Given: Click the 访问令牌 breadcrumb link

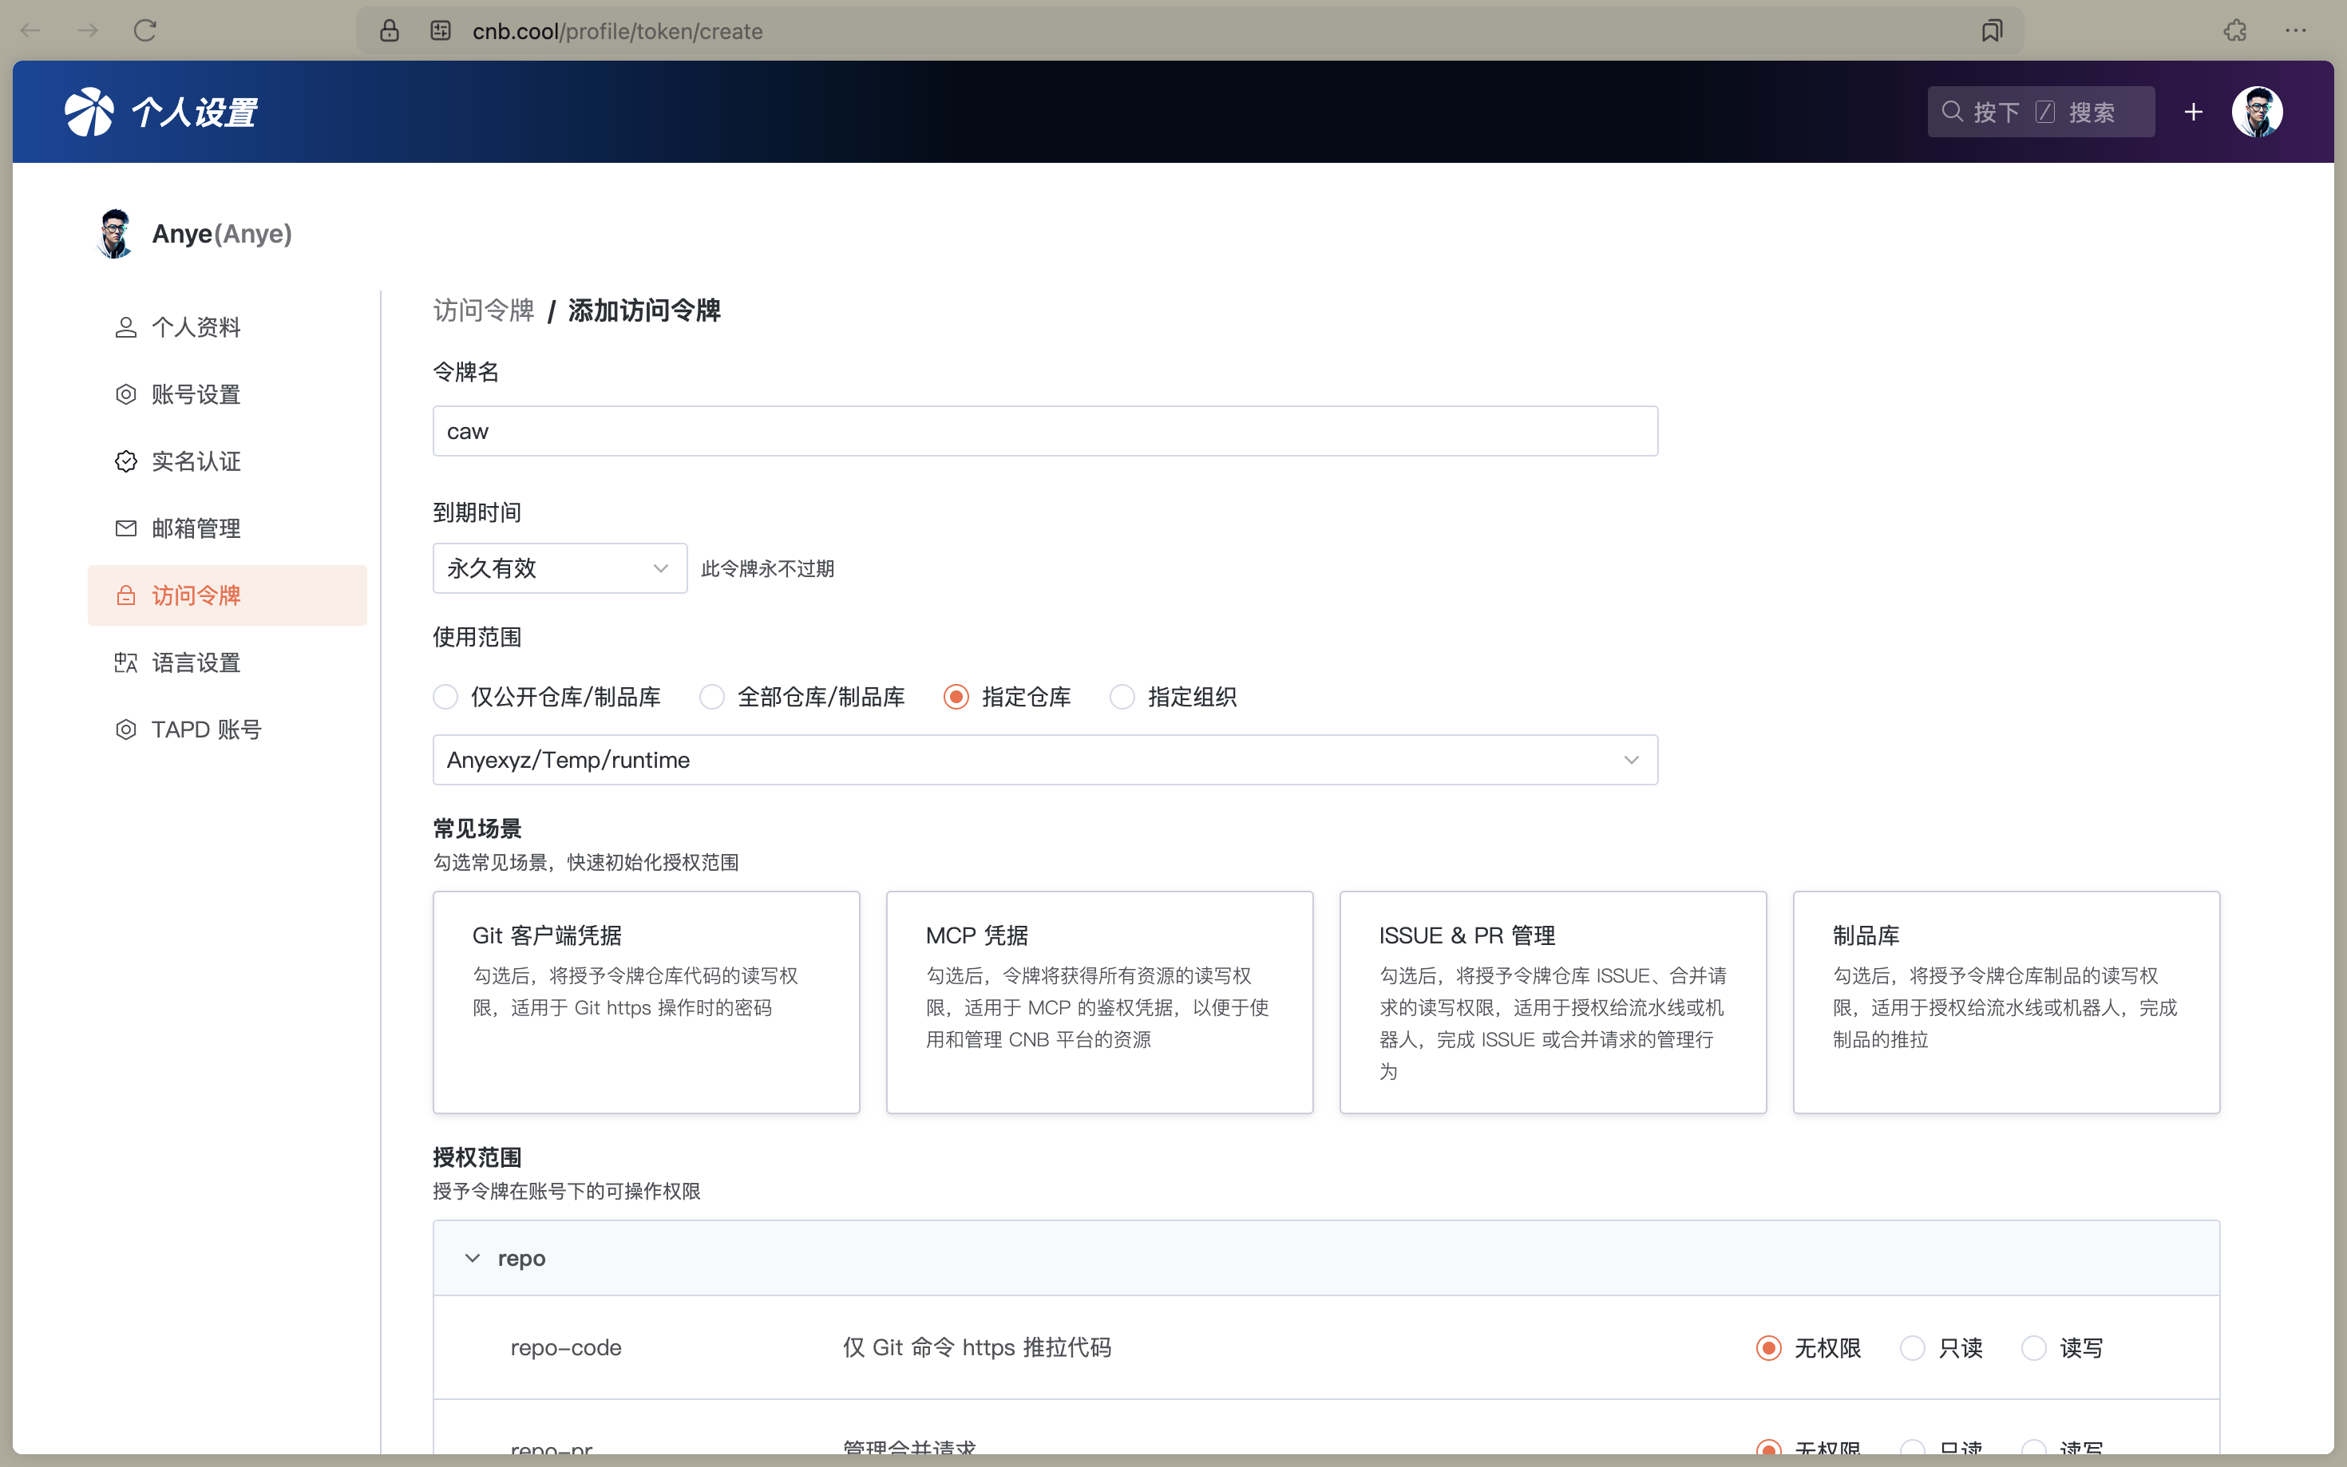Looking at the screenshot, I should coord(483,310).
